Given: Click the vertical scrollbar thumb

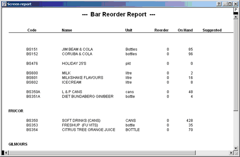Looking at the screenshot, I should tap(236, 65).
